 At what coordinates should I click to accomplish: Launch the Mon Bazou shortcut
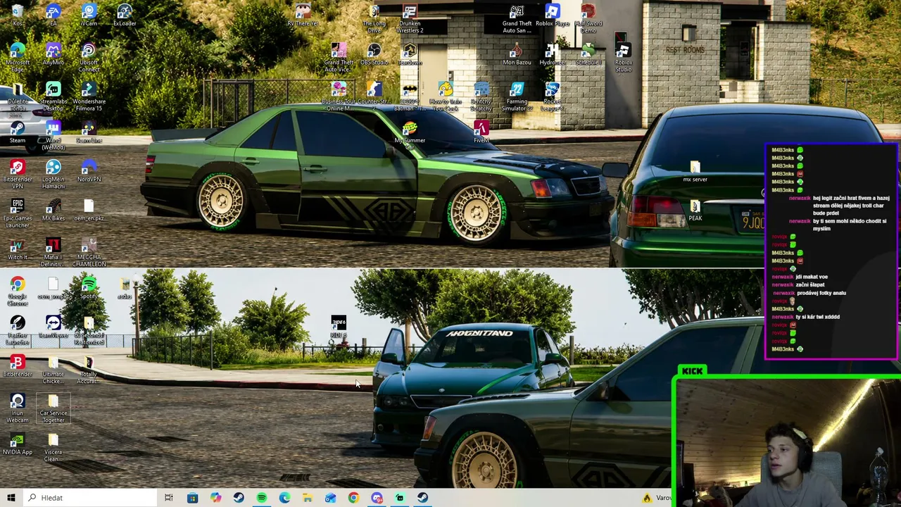[517, 54]
